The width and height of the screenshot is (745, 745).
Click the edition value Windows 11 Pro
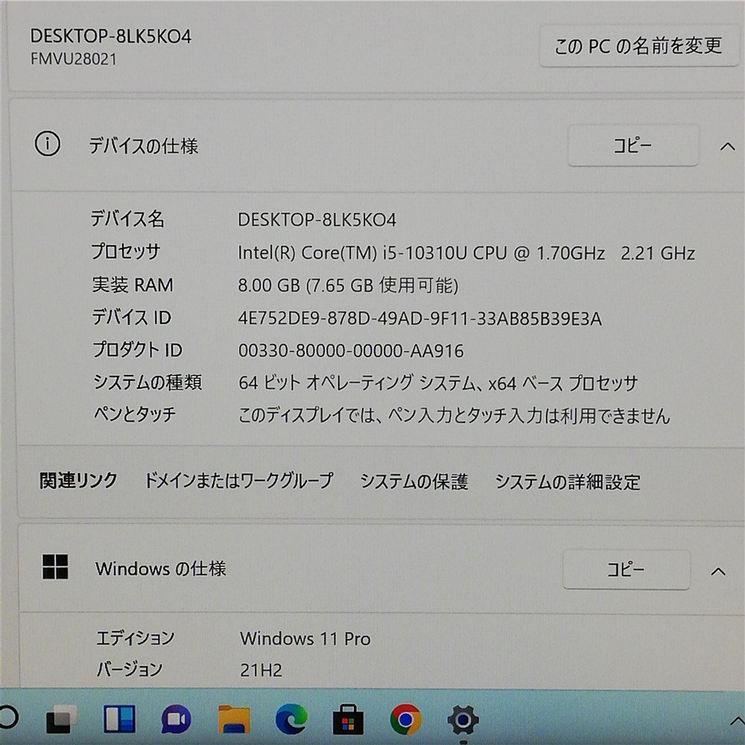305,638
